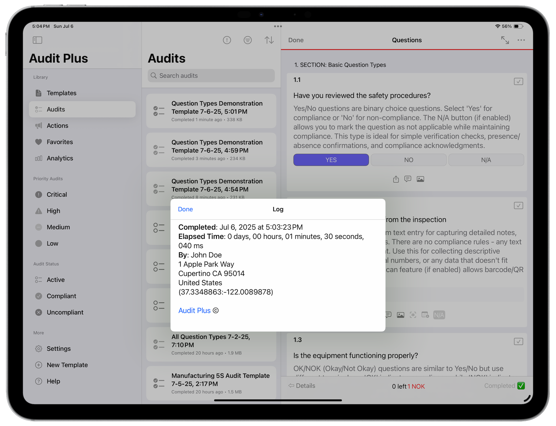Tap the calendar-plus icon in question 1.2
The height and width of the screenshot is (426, 556).
(x=425, y=315)
